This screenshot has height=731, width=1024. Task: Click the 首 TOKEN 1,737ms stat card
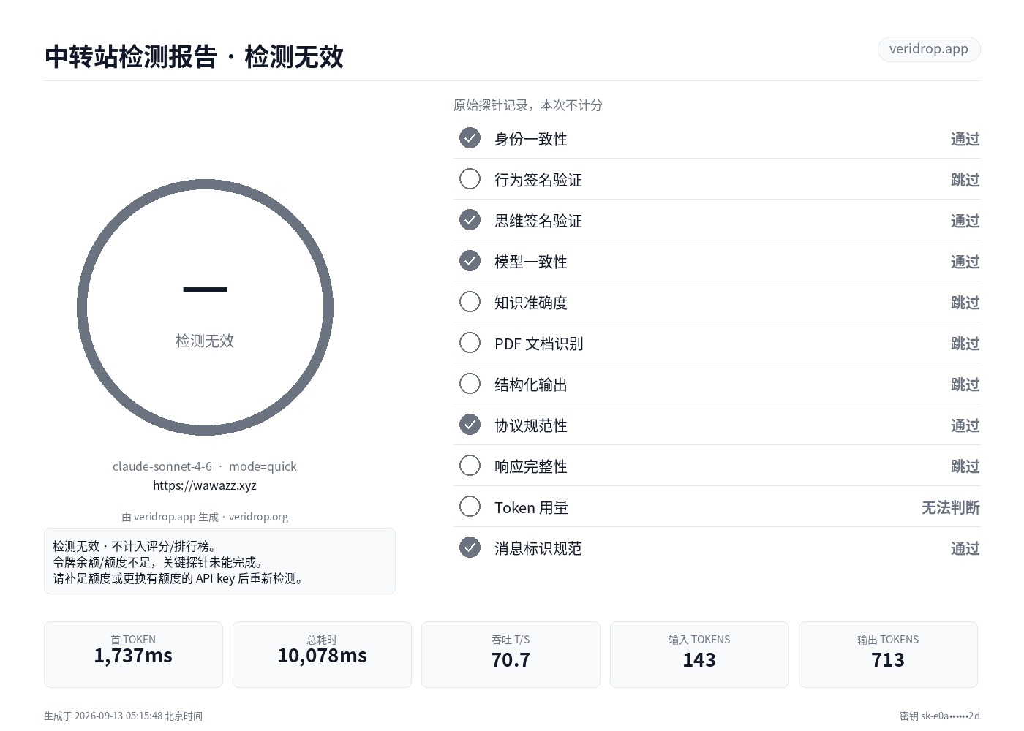pos(133,654)
